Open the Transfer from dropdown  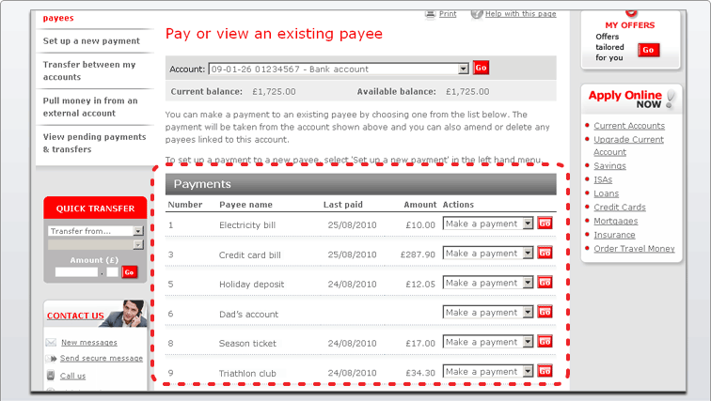pyautogui.click(x=137, y=231)
